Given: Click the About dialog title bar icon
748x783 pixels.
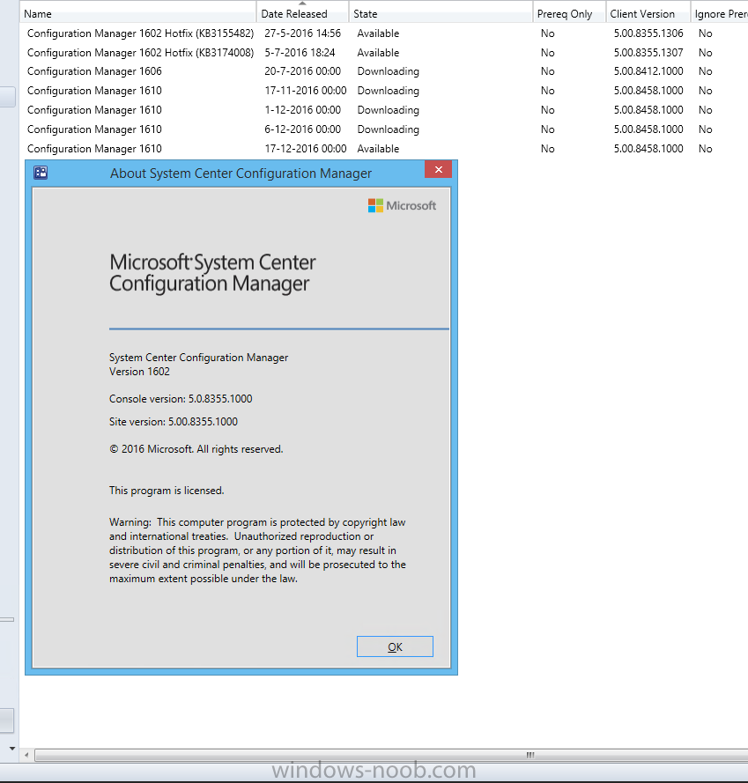Looking at the screenshot, I should [41, 173].
